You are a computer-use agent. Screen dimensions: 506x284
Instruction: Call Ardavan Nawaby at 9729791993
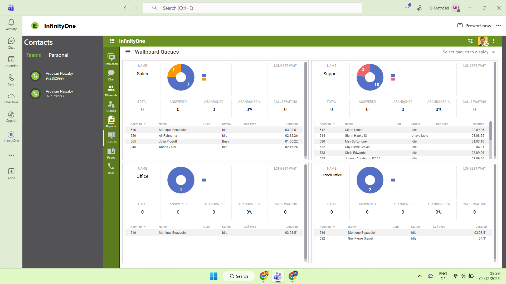pos(35,94)
